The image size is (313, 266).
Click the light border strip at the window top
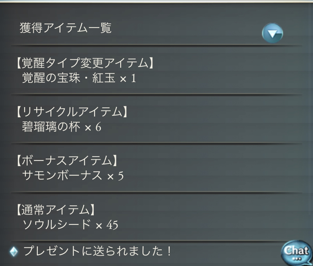point(156,2)
